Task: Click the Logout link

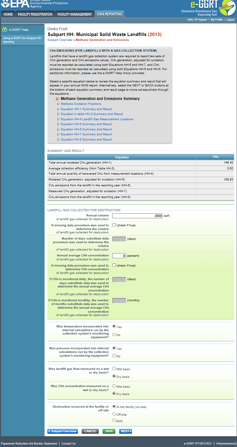Action: (x=230, y=20)
